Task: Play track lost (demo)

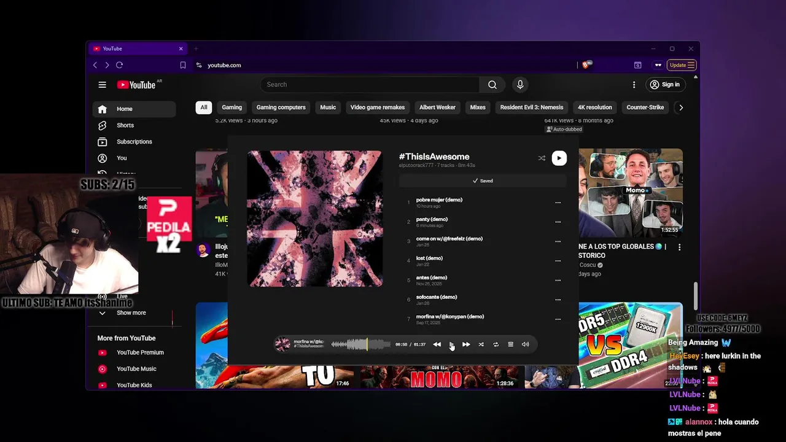Action: click(429, 258)
